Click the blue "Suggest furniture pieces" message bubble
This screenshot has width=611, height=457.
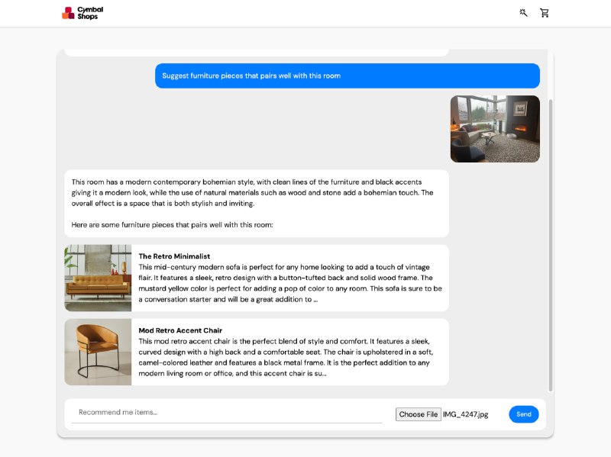click(x=348, y=76)
